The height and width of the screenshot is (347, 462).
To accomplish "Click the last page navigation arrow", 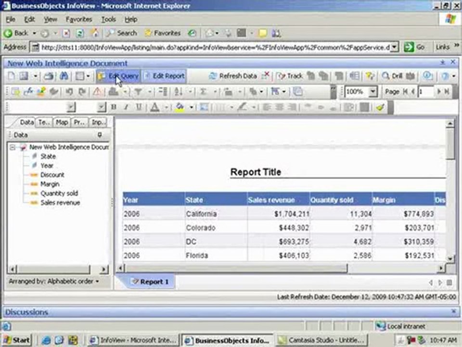I will pos(447,92).
